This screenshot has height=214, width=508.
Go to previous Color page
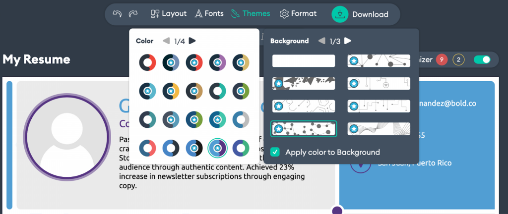click(166, 41)
